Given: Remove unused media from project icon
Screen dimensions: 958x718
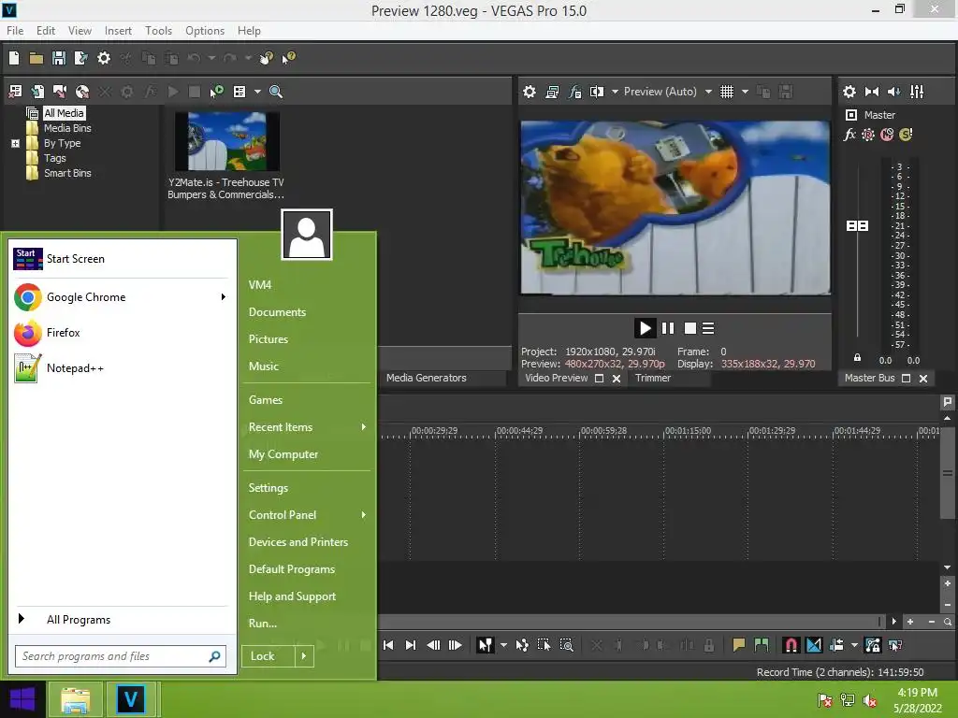Looking at the screenshot, I should pyautogui.click(x=15, y=92).
